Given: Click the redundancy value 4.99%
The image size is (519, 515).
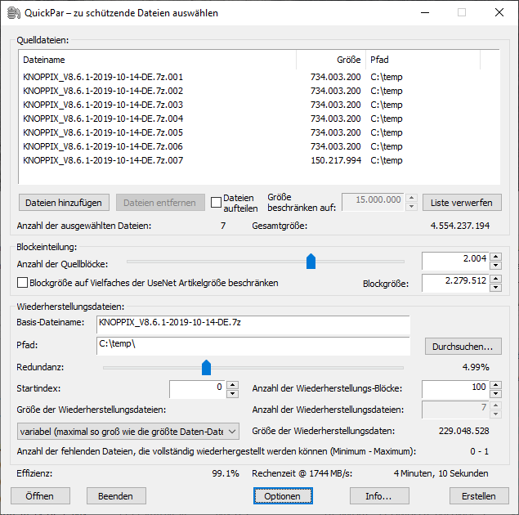Looking at the screenshot, I should click(476, 367).
